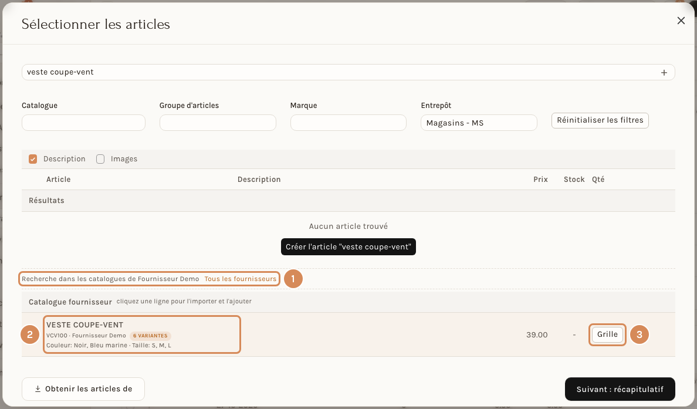Open the Groupe d'articles filter field
This screenshot has height=409, width=697.
pyautogui.click(x=218, y=123)
